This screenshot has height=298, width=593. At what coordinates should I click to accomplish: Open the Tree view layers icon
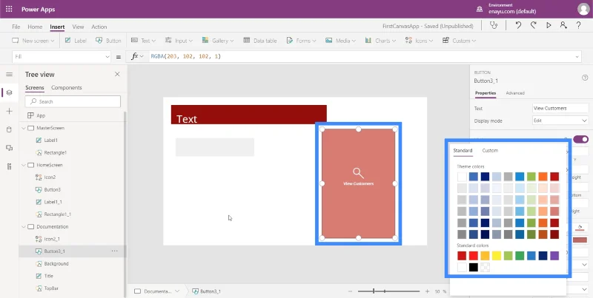click(x=9, y=92)
